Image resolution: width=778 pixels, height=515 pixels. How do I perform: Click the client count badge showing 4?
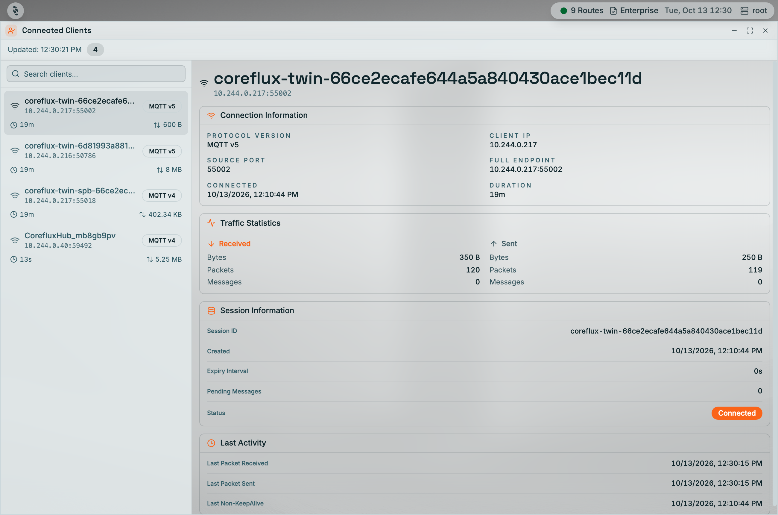[95, 50]
